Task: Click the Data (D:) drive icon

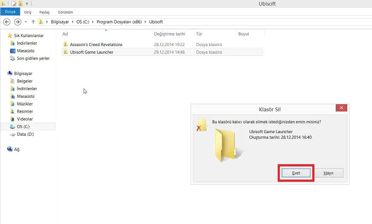Action: (12, 134)
